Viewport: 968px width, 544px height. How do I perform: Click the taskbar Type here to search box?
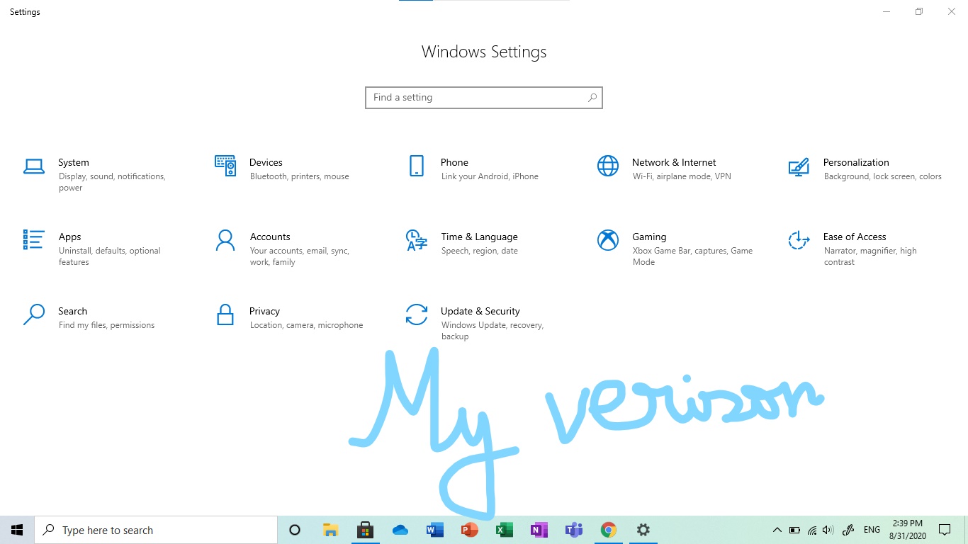pyautogui.click(x=156, y=530)
